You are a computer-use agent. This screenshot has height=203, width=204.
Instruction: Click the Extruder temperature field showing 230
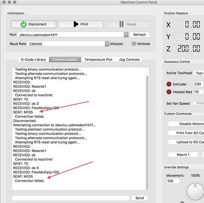point(198,84)
